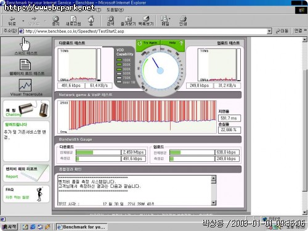308x231 pixels.
Task: Open Search with magnifier toolbar icon
Action: (111, 18)
